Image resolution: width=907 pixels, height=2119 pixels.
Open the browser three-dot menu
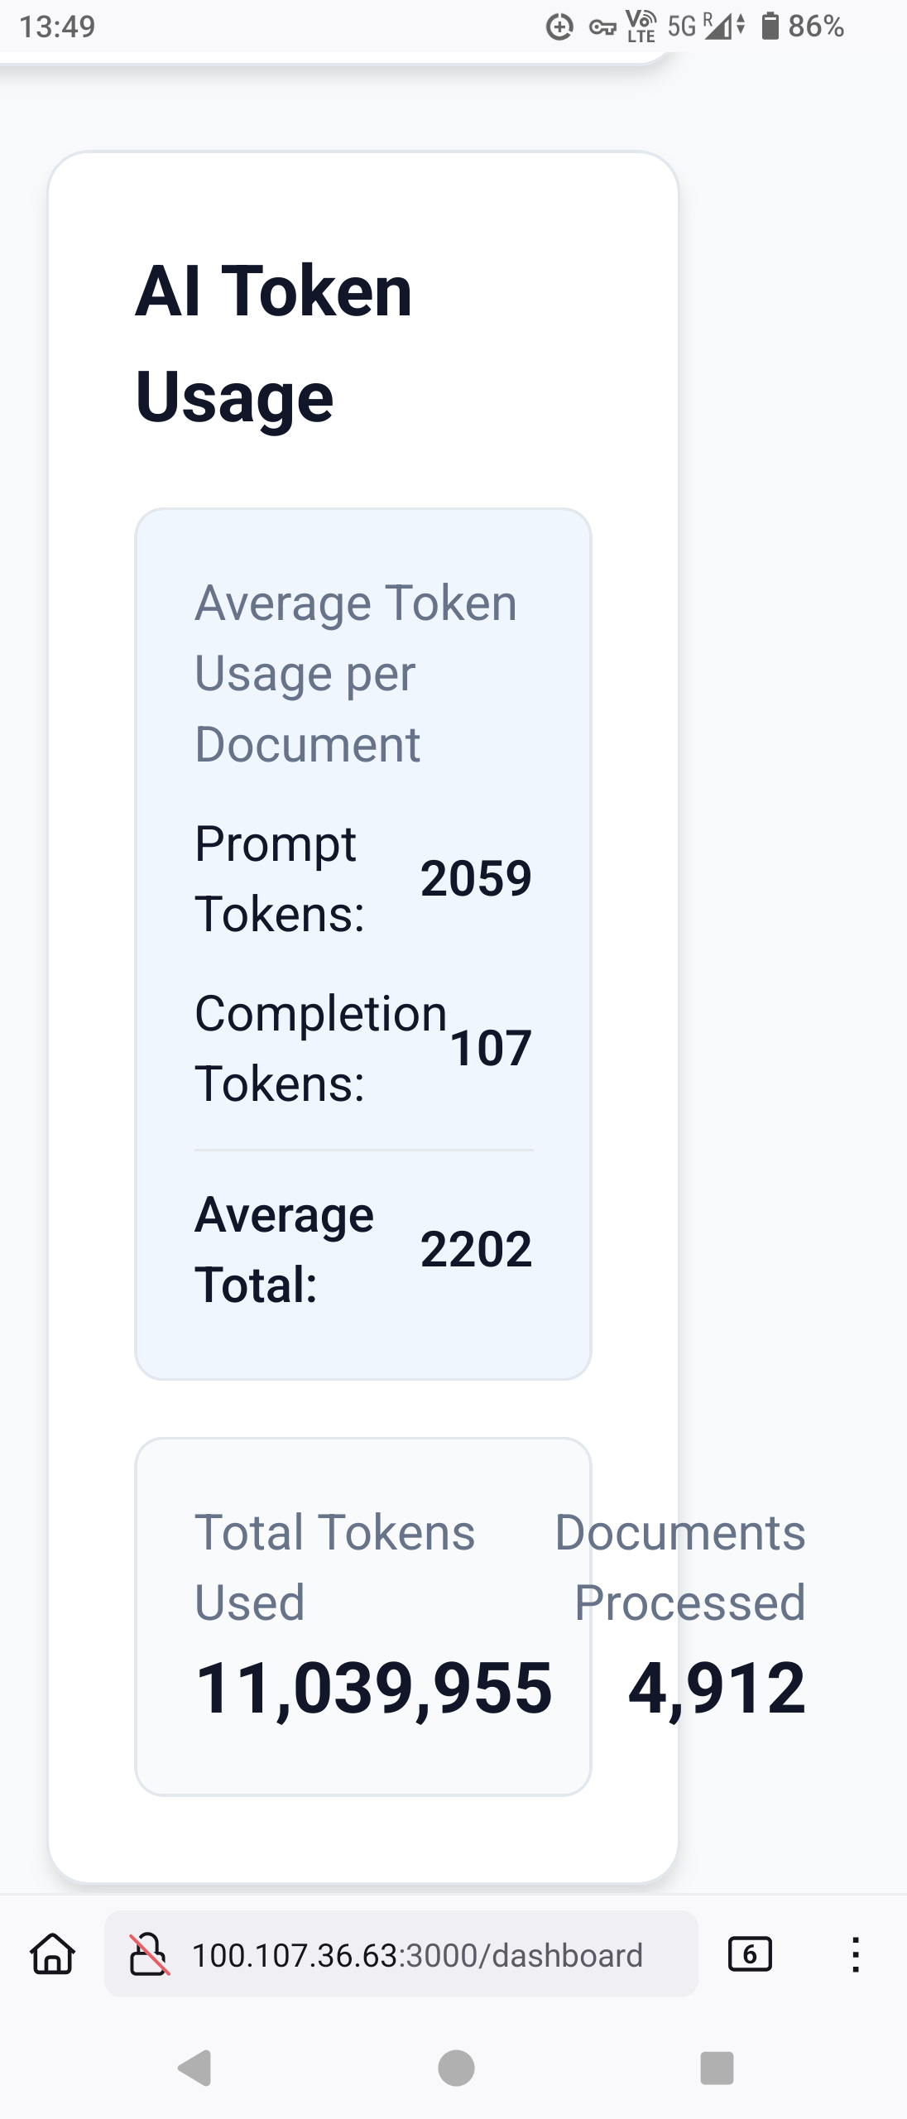coord(856,1954)
